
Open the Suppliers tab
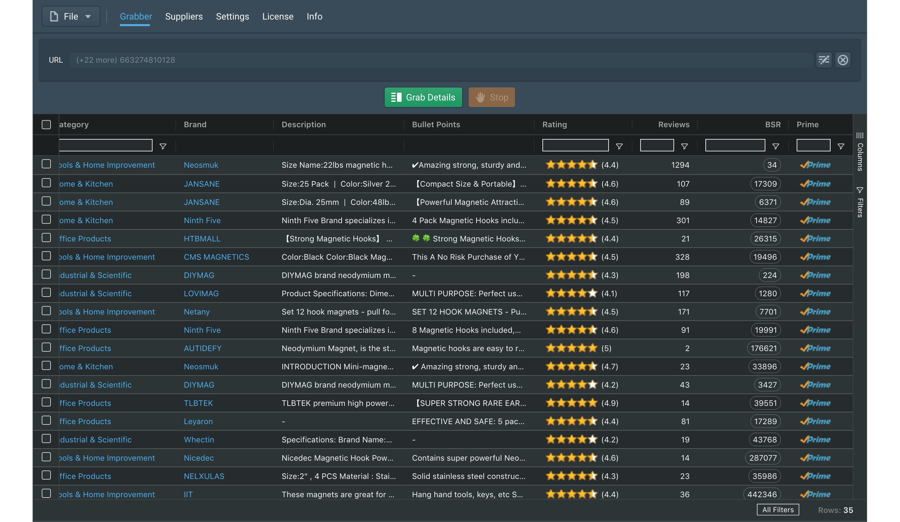pyautogui.click(x=184, y=16)
